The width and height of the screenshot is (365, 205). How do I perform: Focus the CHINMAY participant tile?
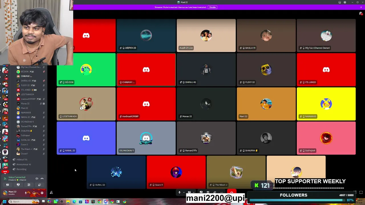tap(146, 70)
